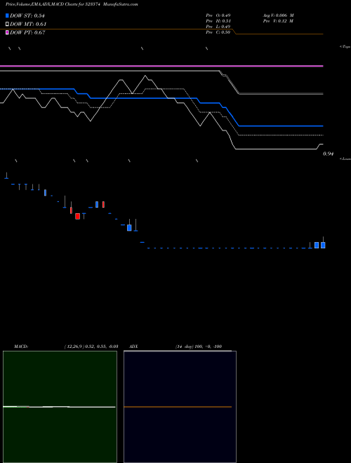Select the 'DOW MT: 0.61' legend text
351x463 pixels.
(x=28, y=25)
